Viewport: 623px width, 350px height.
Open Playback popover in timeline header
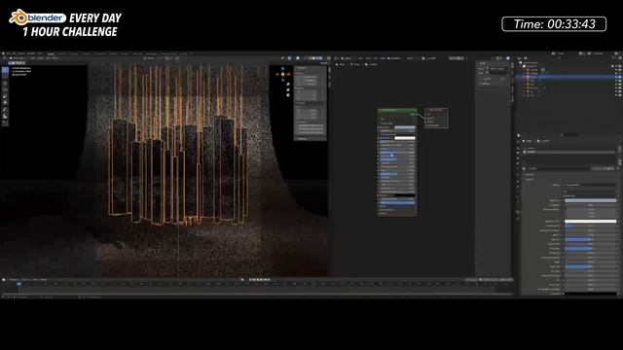(x=13, y=280)
